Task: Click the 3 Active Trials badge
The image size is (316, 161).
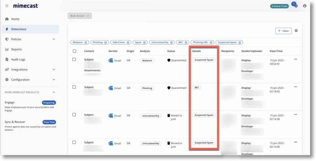Action: tap(279, 6)
